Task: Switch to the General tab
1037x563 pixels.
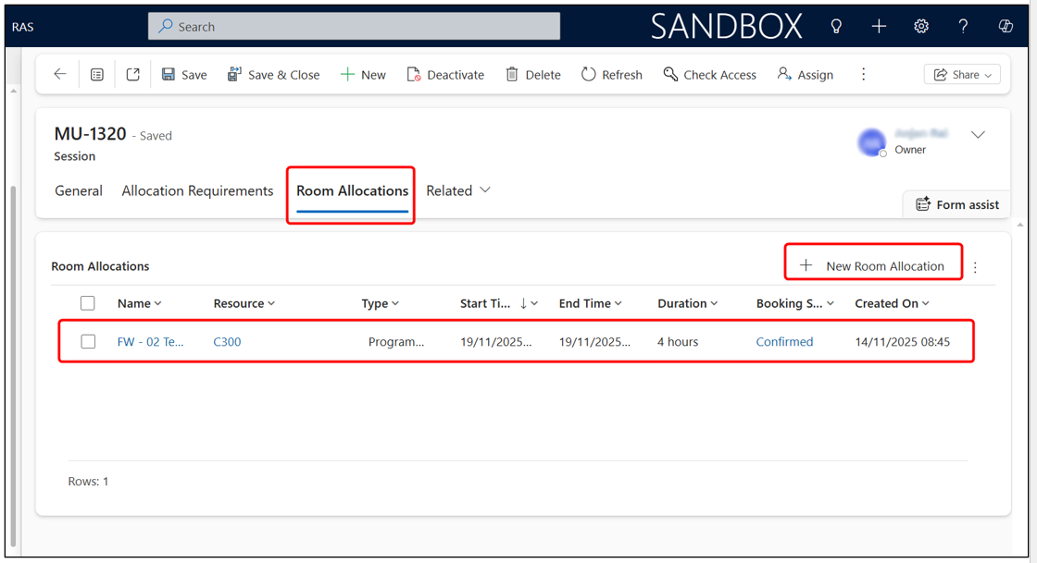Action: click(x=79, y=190)
